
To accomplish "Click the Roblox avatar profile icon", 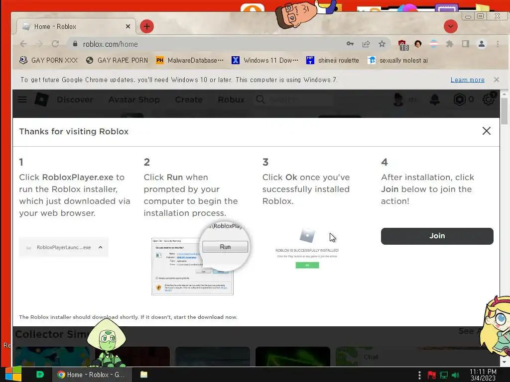I will [398, 99].
